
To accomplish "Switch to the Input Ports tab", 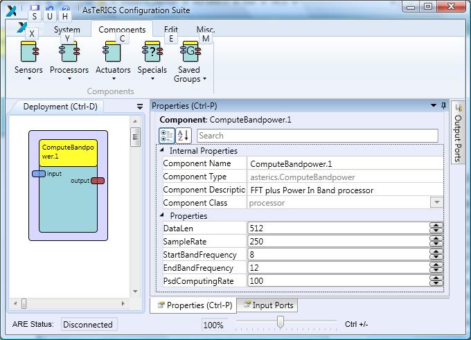I will tap(267, 305).
